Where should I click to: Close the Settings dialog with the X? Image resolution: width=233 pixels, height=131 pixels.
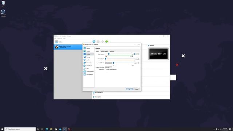139,44
